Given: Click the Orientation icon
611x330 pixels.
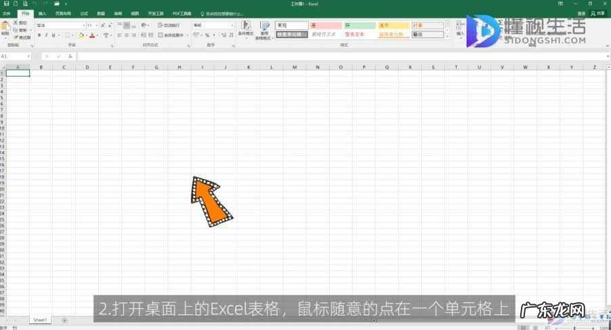Looking at the screenshot, I should coord(144,25).
